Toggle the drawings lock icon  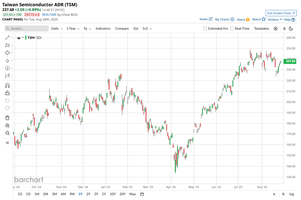pos(7,93)
